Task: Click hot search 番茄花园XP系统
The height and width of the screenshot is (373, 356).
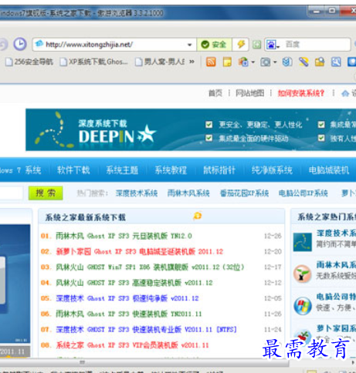Action: [x=244, y=193]
